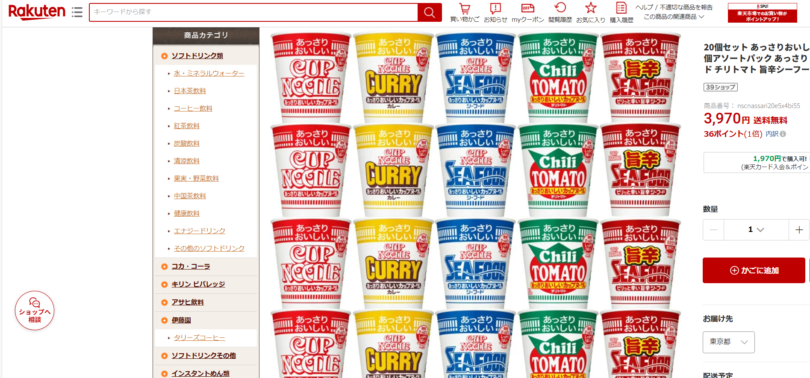
Task: Click the points breakdown info icon
Action: pyautogui.click(x=783, y=134)
